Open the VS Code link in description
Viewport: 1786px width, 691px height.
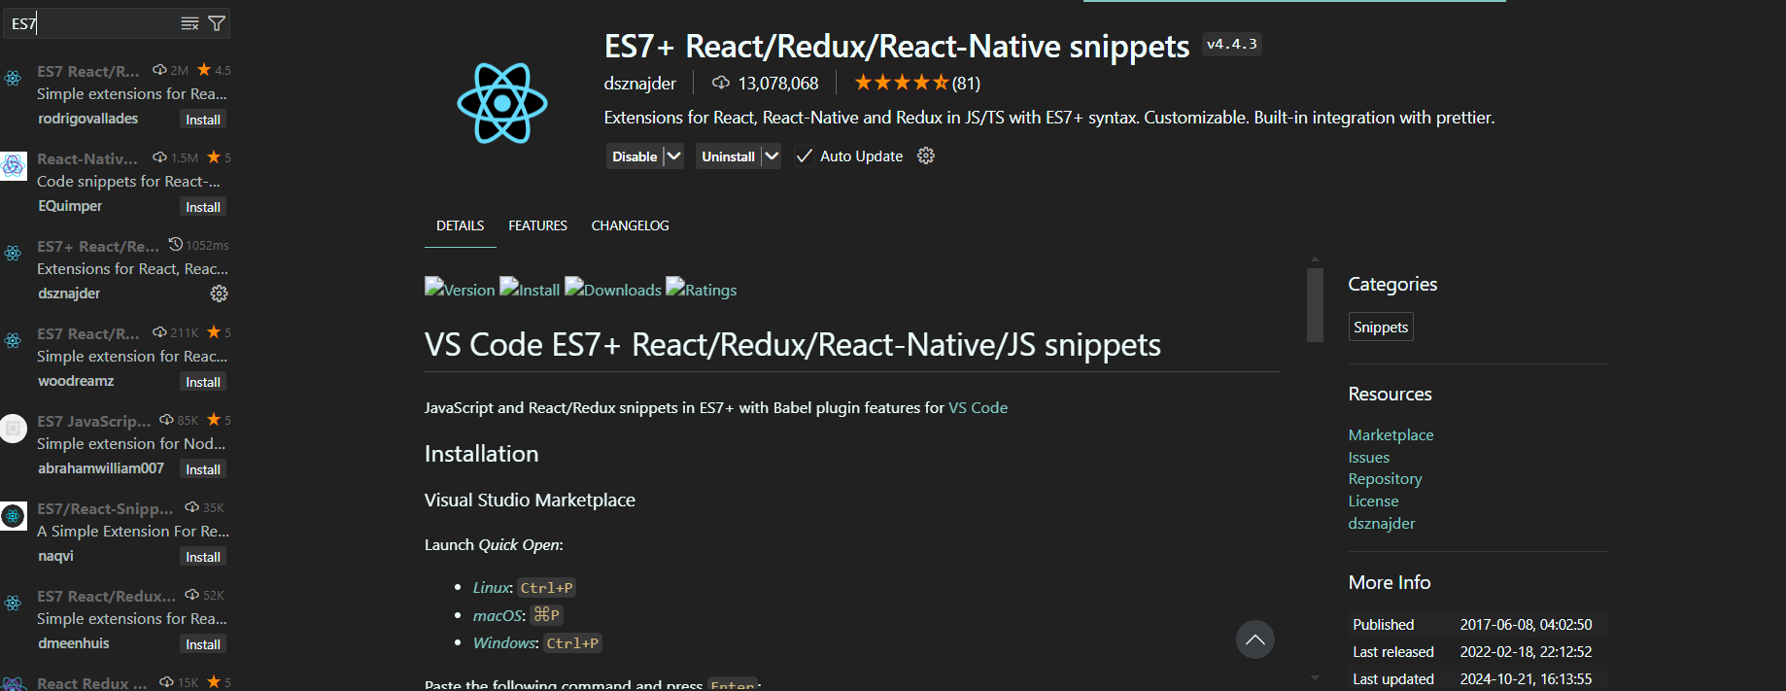point(978,408)
